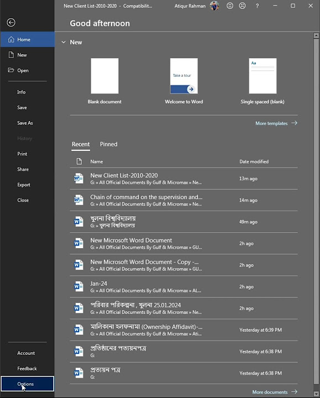Click the New page icon in sidebar
This screenshot has height=398, width=320.
[x=11, y=55]
